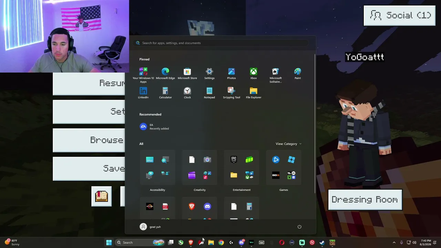Click the Social (1) button in Minecraft

pos(400,15)
